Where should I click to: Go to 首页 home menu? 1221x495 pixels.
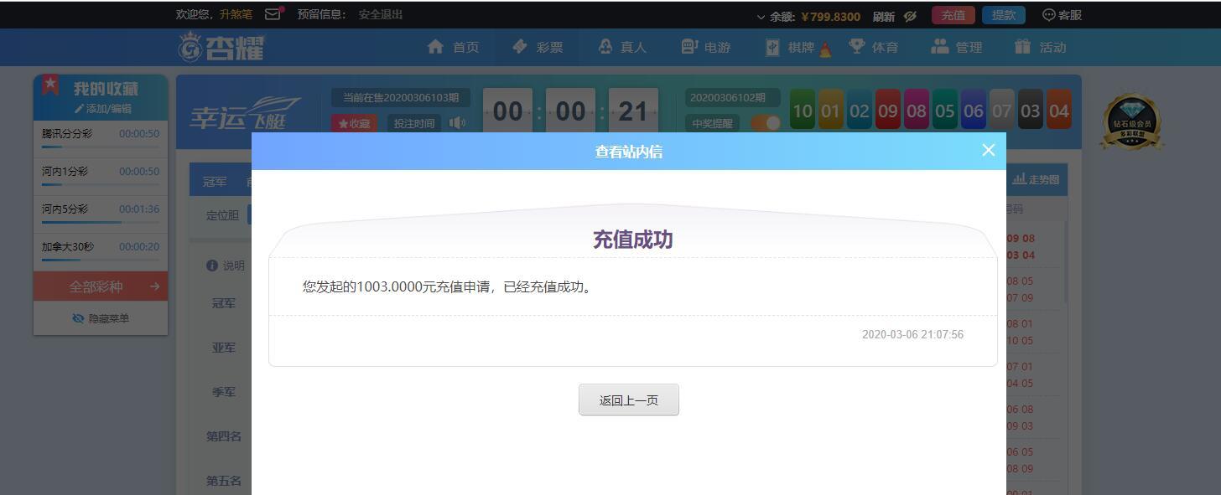pyautogui.click(x=454, y=47)
